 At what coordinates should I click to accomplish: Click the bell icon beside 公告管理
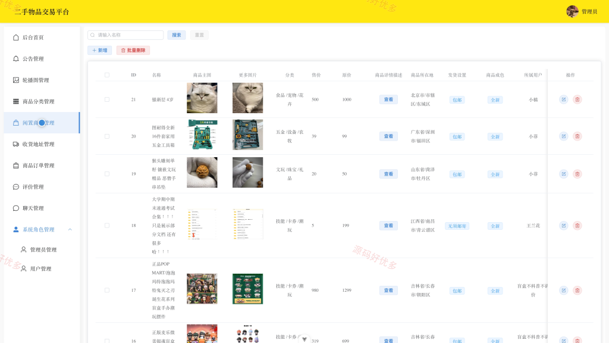click(16, 59)
